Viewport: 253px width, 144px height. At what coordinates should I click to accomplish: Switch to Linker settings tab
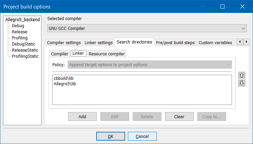[98, 43]
